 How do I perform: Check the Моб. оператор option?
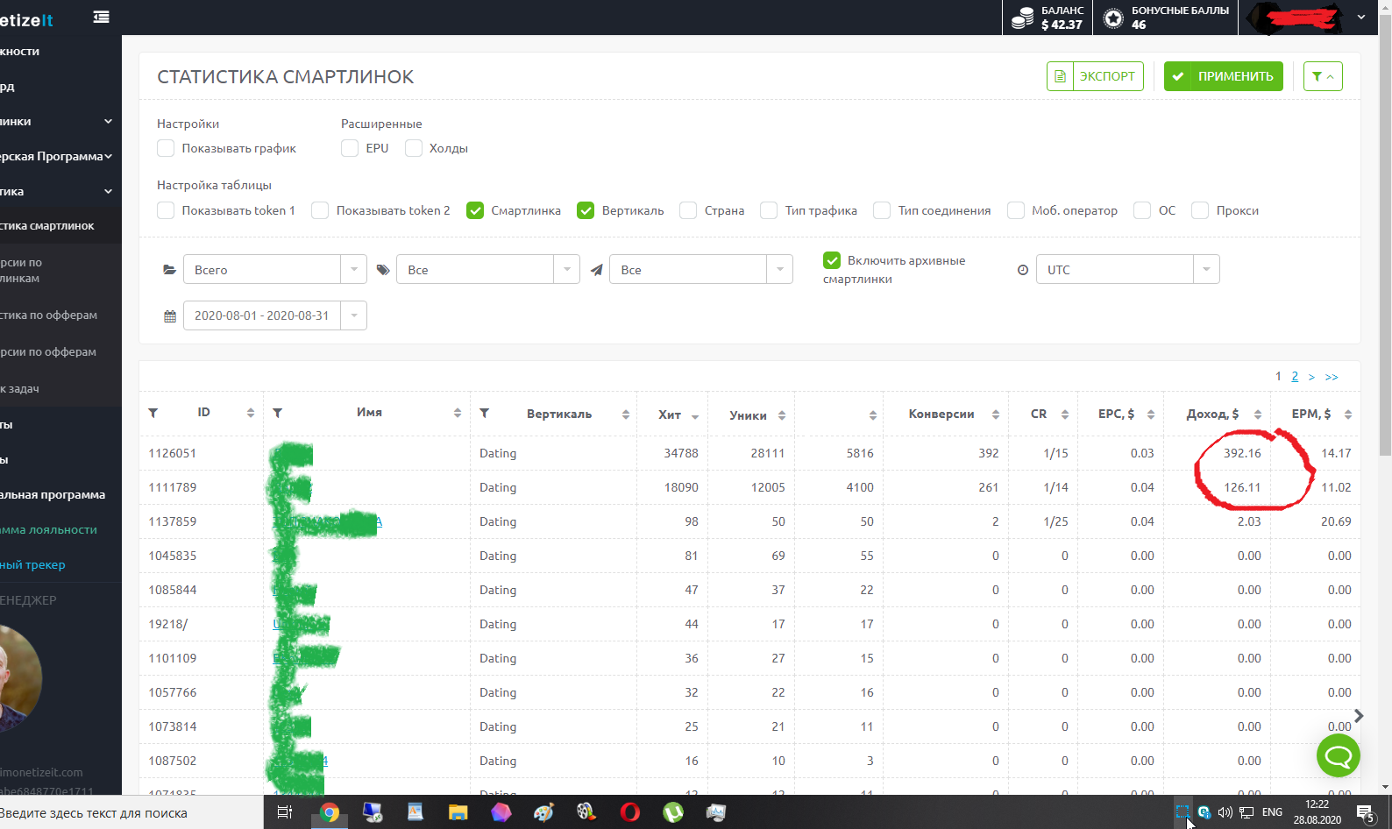click(1016, 210)
